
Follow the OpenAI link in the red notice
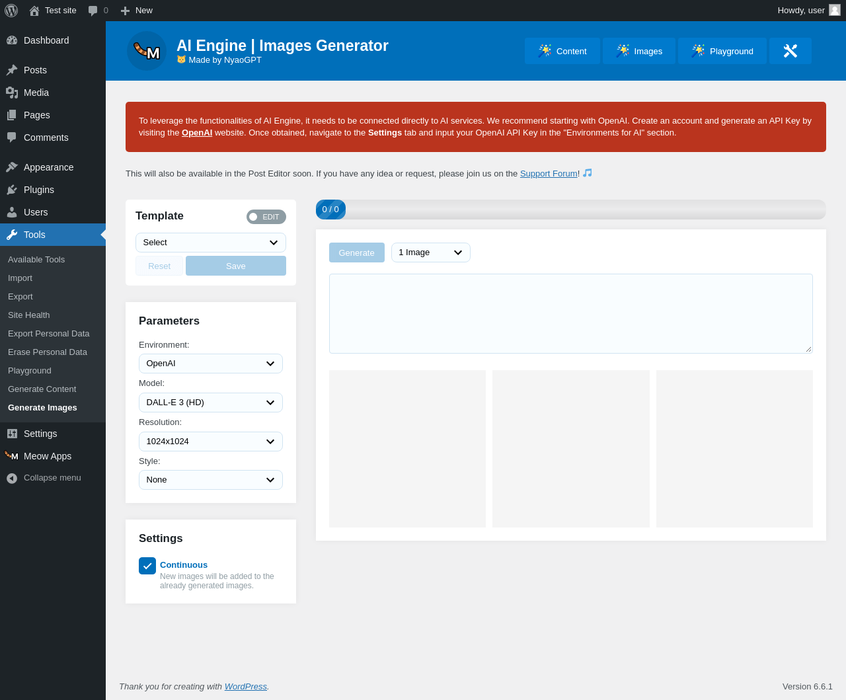(x=197, y=132)
